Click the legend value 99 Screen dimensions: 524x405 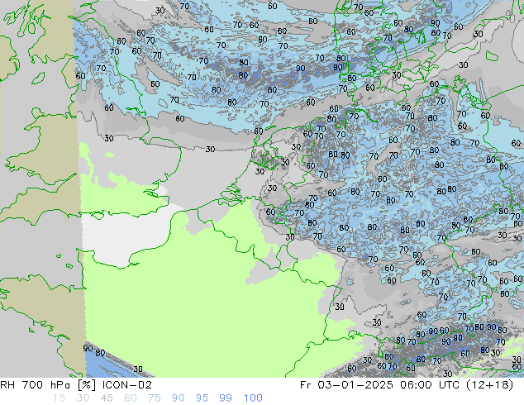pos(226,398)
